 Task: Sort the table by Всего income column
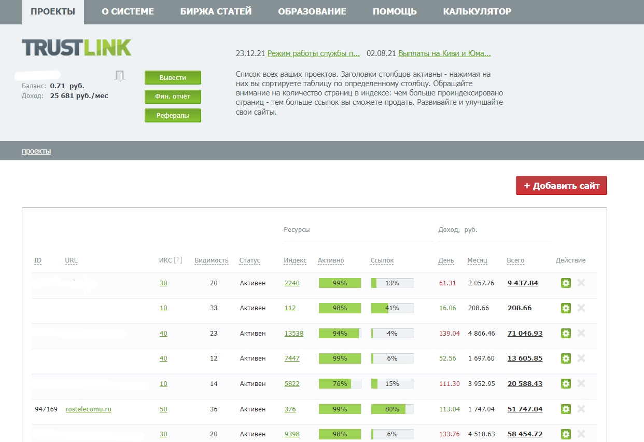[x=515, y=260]
